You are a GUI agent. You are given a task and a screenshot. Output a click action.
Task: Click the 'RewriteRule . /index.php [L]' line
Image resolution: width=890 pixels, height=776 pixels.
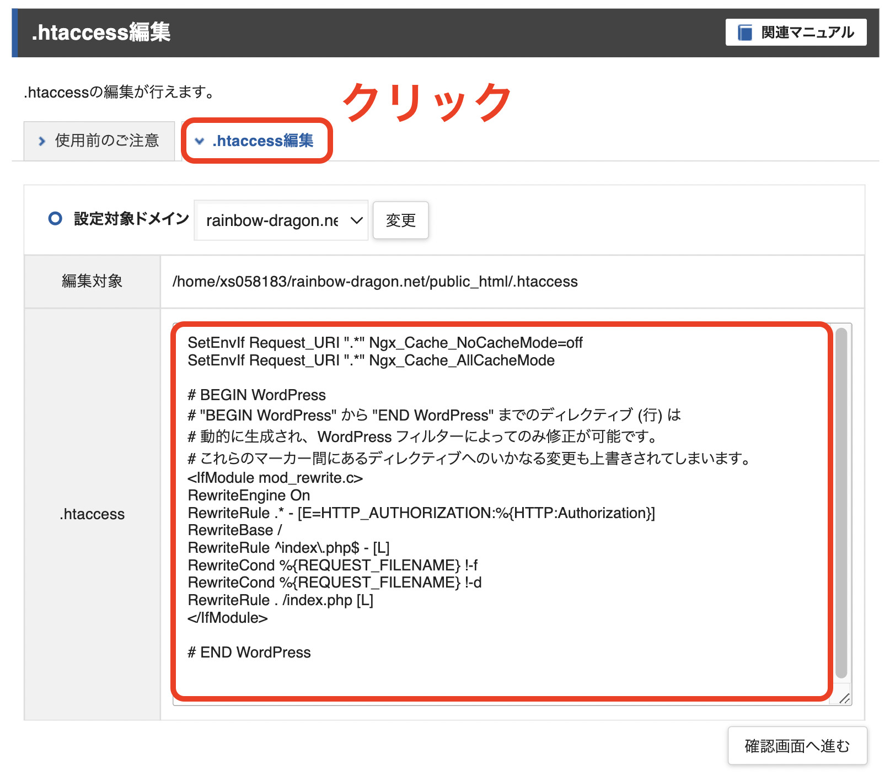coord(281,600)
